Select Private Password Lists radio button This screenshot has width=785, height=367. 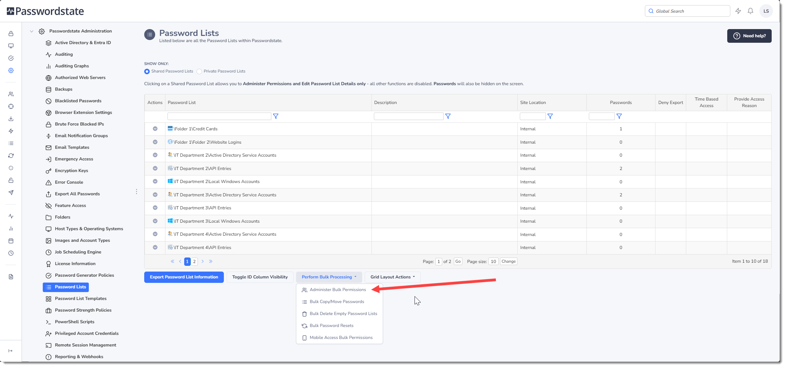(199, 71)
